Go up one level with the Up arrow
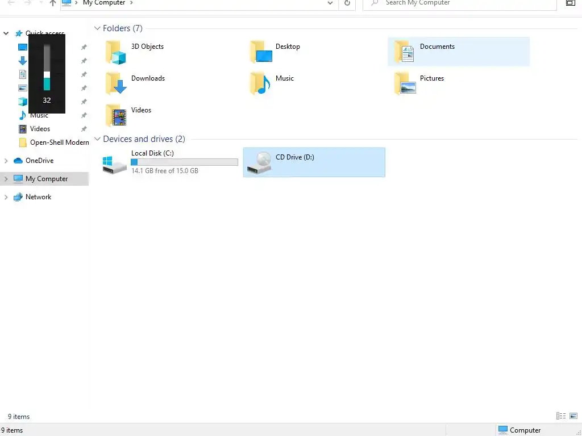This screenshot has width=582, height=436. click(53, 3)
